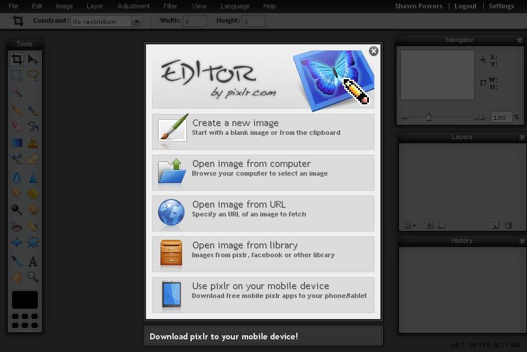Viewport: 527px width, 352px height.
Task: Select the Marquee selection tool
Action: point(17,76)
